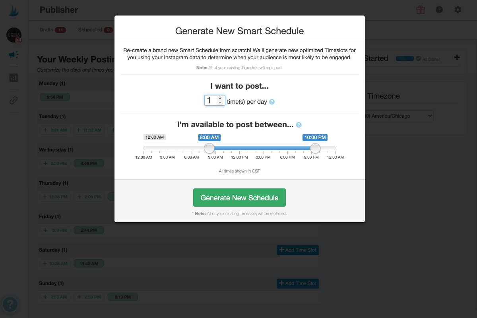Image resolution: width=477 pixels, height=318 pixels.
Task: Open the settings gear icon
Action: tap(458, 10)
